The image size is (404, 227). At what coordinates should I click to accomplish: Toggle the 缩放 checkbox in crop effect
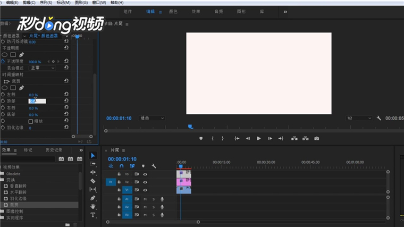31,121
